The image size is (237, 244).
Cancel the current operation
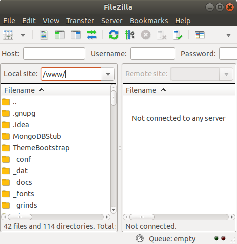point(146,35)
